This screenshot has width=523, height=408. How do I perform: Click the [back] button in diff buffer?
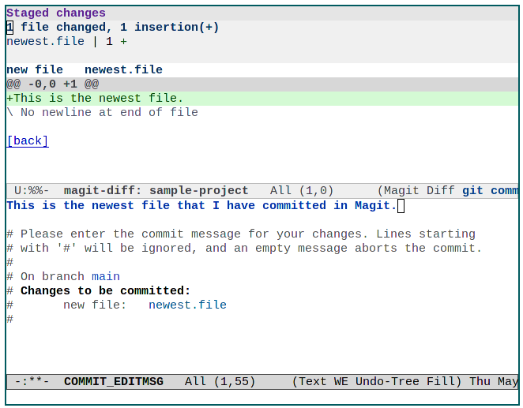[28, 141]
